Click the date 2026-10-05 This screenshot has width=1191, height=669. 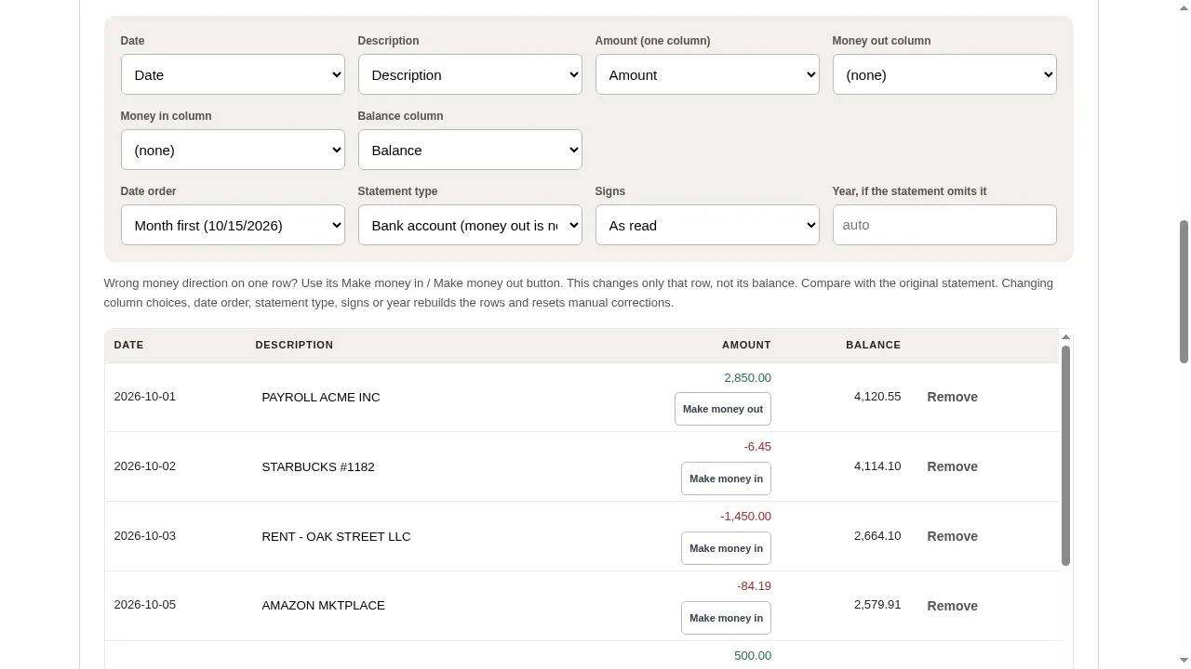144,605
